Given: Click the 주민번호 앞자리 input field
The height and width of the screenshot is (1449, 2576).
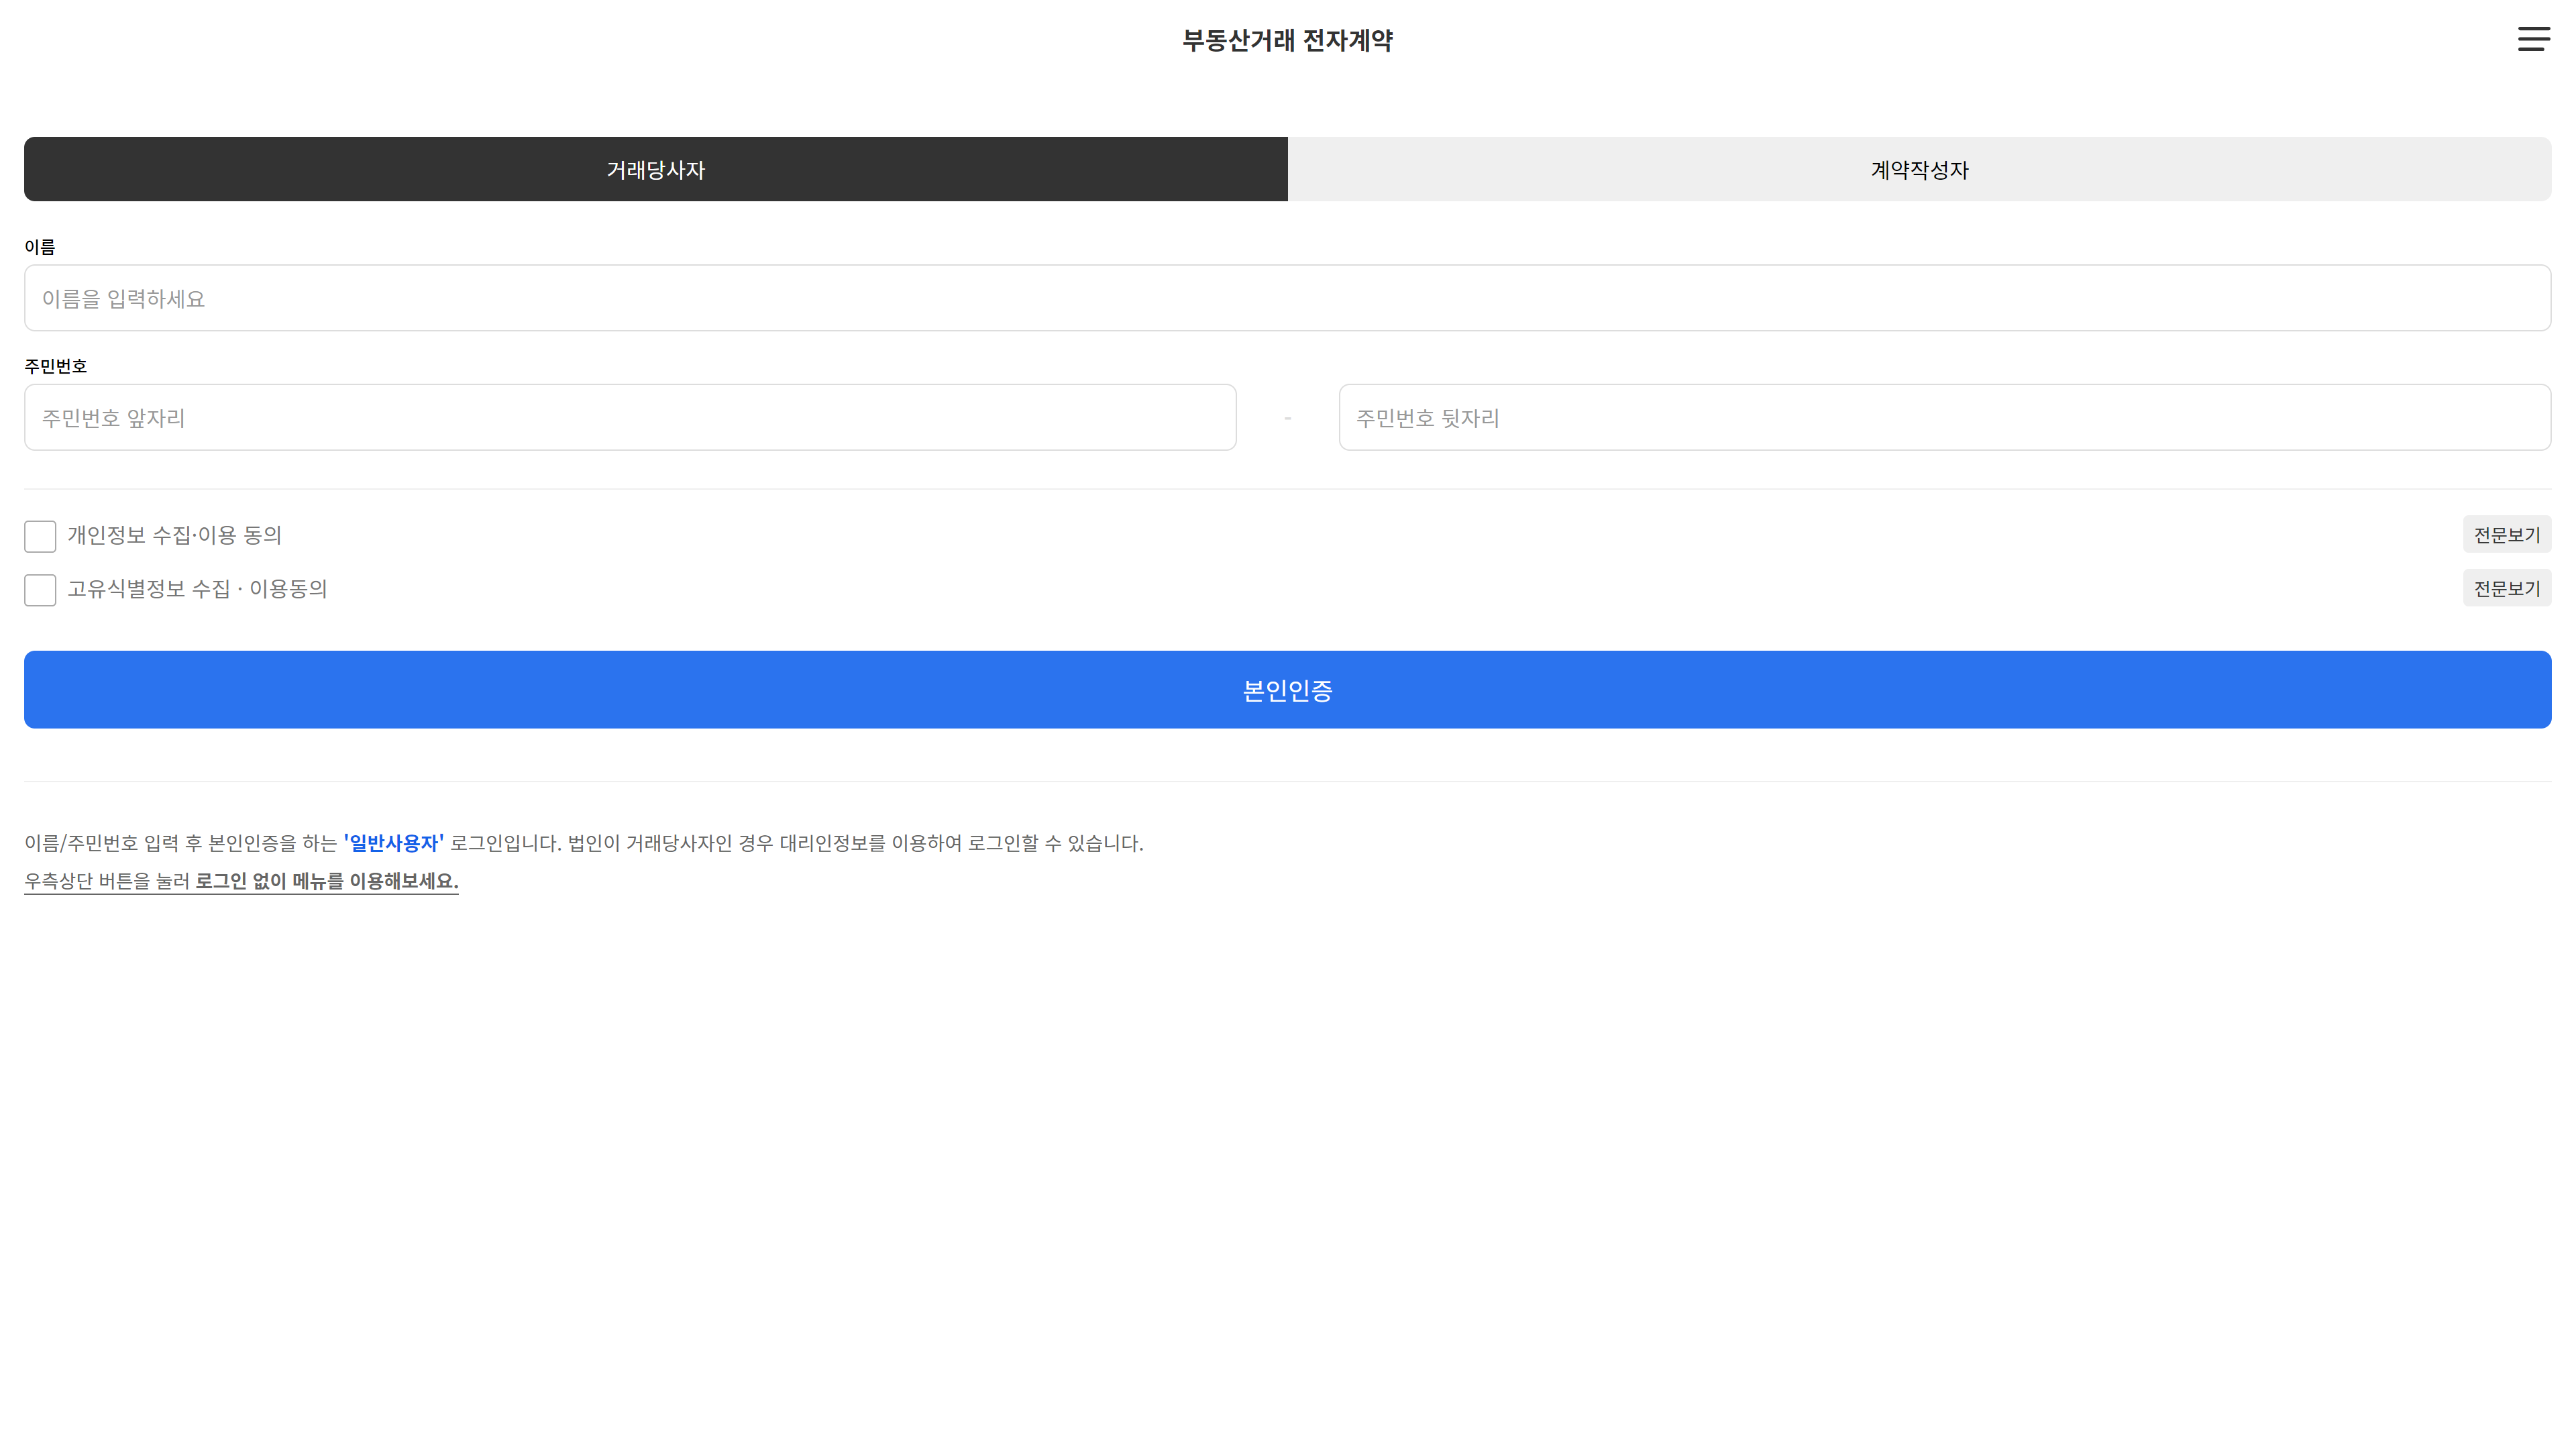Looking at the screenshot, I should tap(630, 417).
